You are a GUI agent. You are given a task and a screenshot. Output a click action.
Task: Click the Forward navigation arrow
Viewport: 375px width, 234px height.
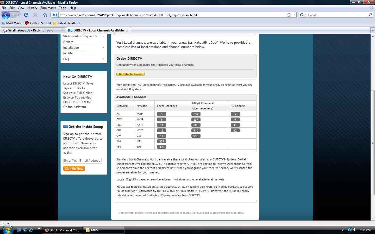14,15
